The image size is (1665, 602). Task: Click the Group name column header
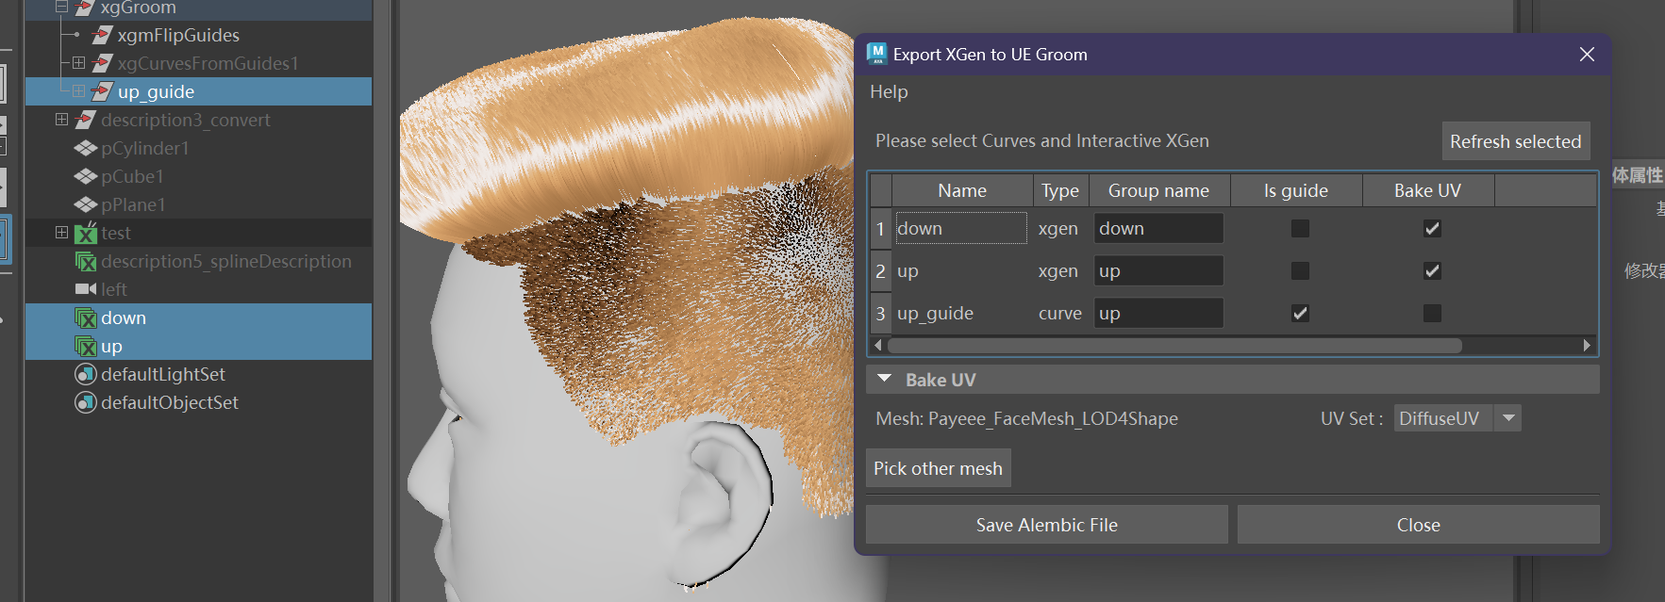(x=1158, y=190)
